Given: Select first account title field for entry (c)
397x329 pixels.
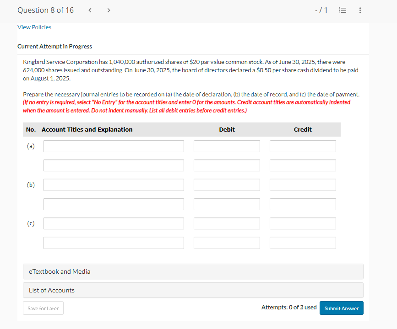Looking at the screenshot, I should [114, 223].
